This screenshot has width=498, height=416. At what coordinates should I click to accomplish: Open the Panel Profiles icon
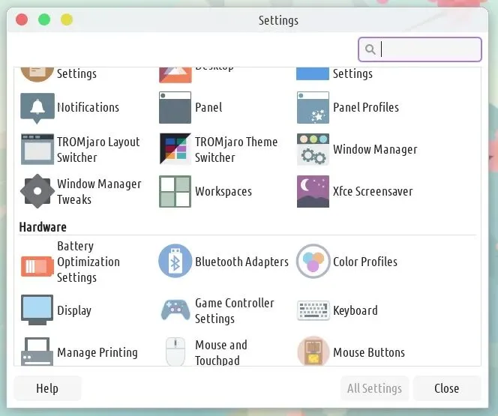313,108
